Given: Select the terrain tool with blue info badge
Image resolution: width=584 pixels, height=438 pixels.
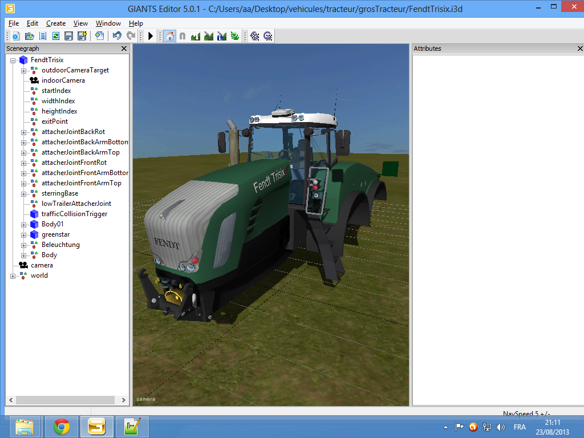Looking at the screenshot, I should coord(222,36).
